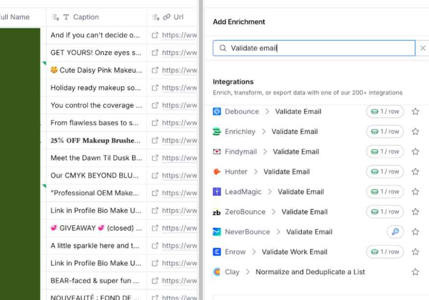Star the Findymail Validate Email row
Viewport: 429px width, 300px height.
415,151
